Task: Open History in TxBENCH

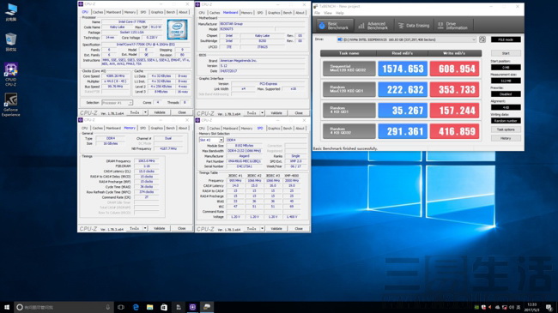Action: 506,138
